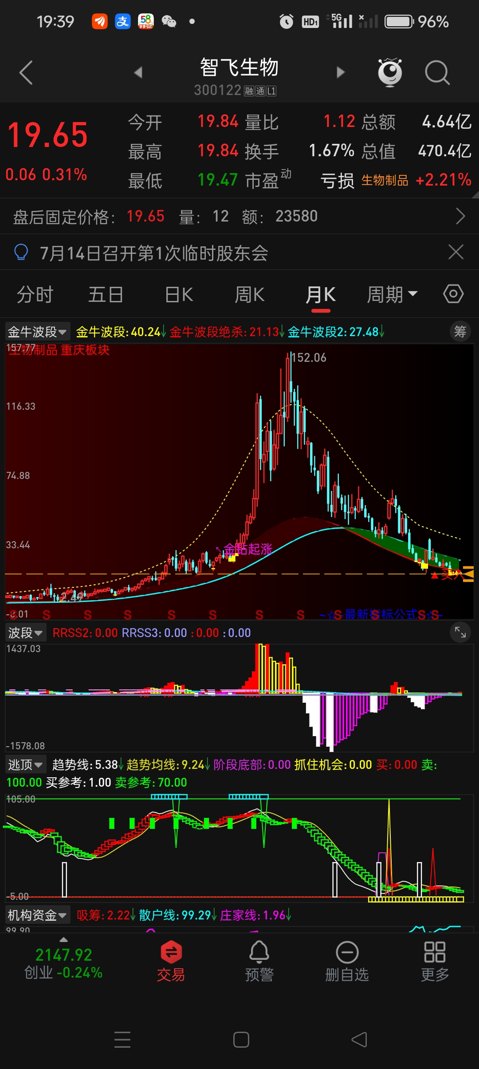The image size is (479, 1069).
Task: Tap the battery 96% indicator
Action: (417, 21)
